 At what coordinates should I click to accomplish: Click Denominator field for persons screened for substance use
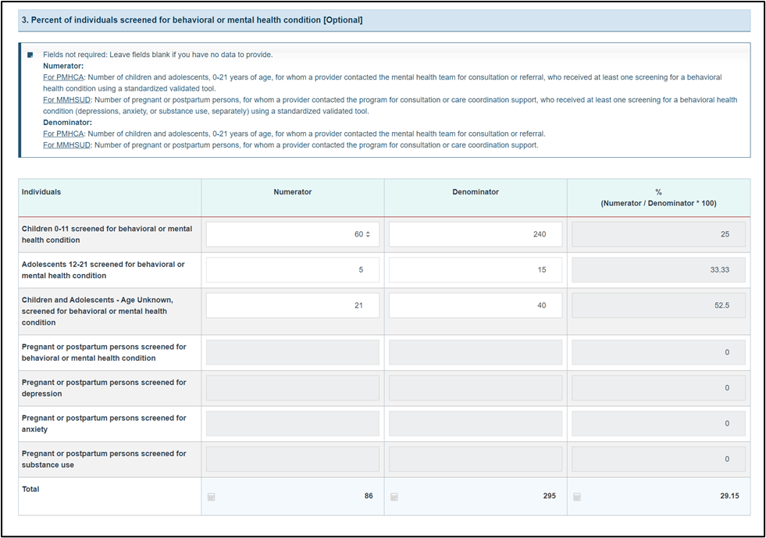click(476, 459)
